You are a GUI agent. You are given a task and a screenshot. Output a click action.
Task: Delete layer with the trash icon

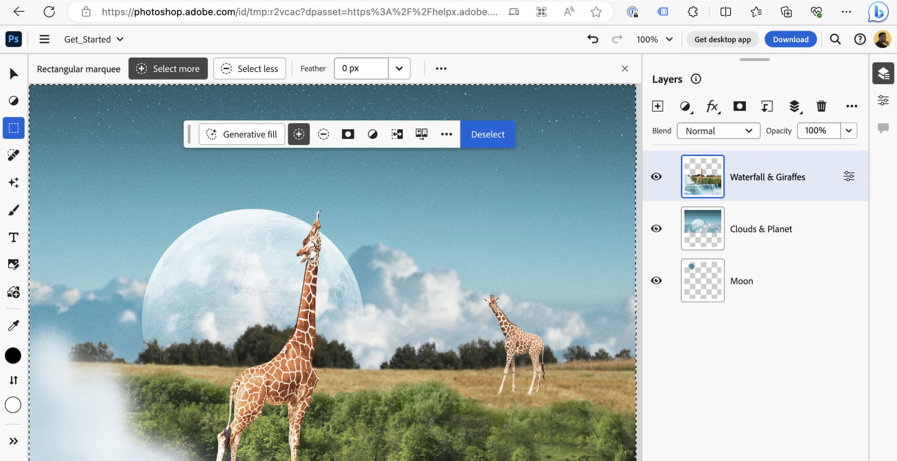click(821, 106)
